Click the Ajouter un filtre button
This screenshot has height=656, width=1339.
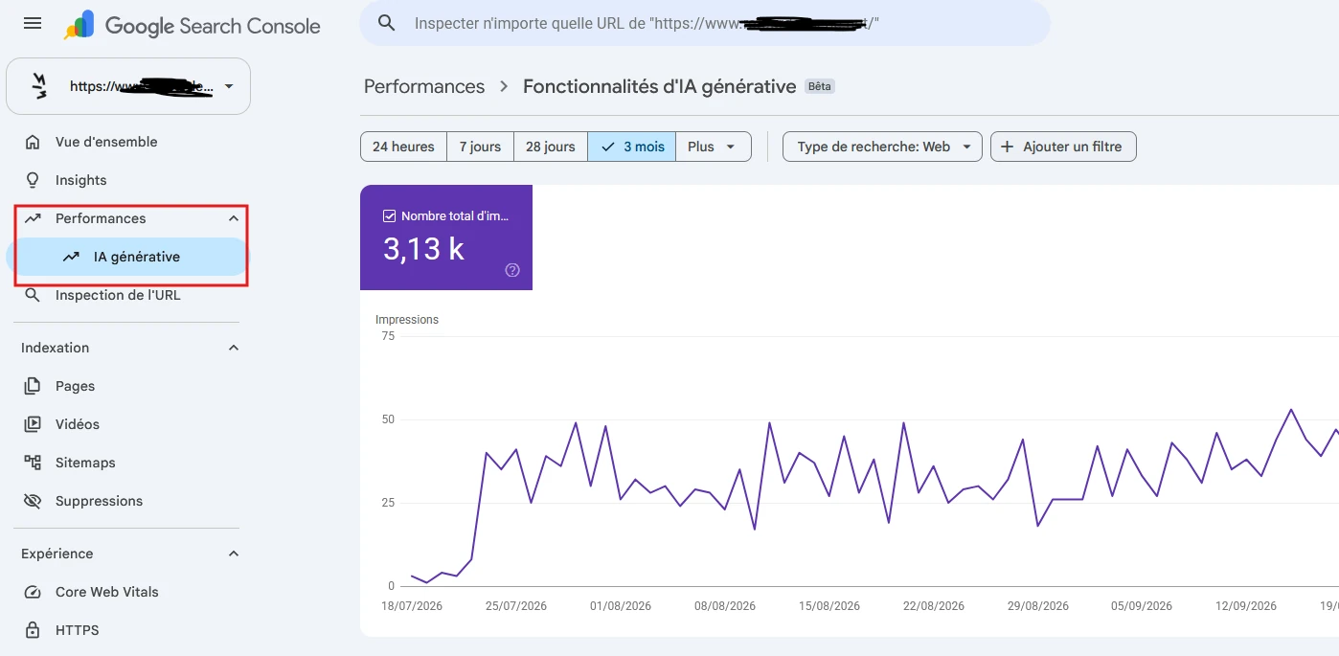[1063, 147]
